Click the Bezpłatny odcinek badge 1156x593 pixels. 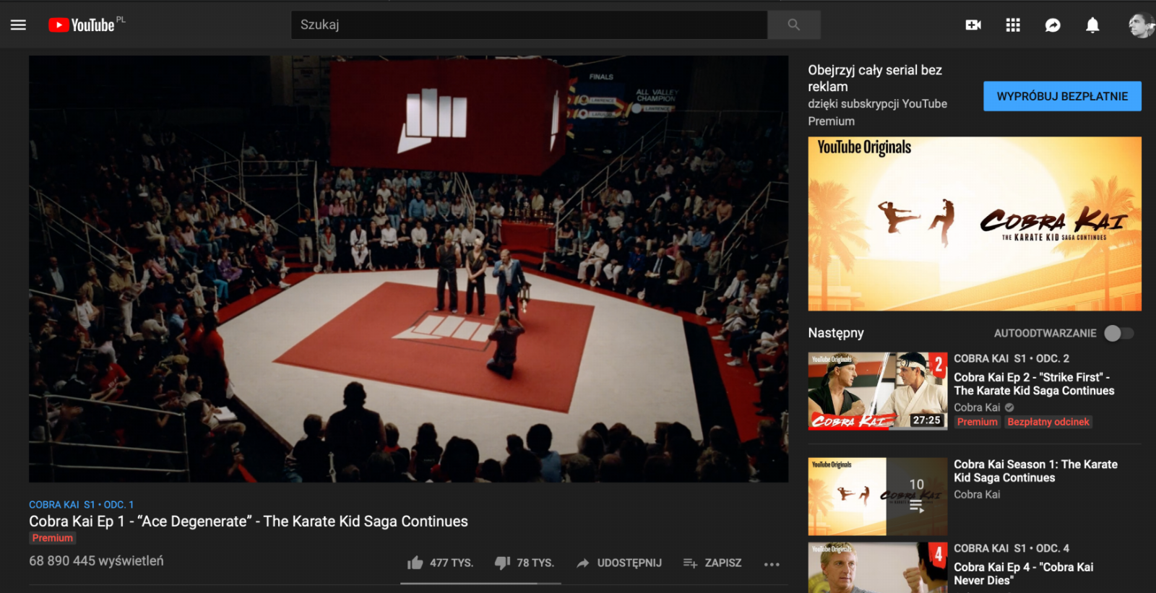(x=1048, y=422)
